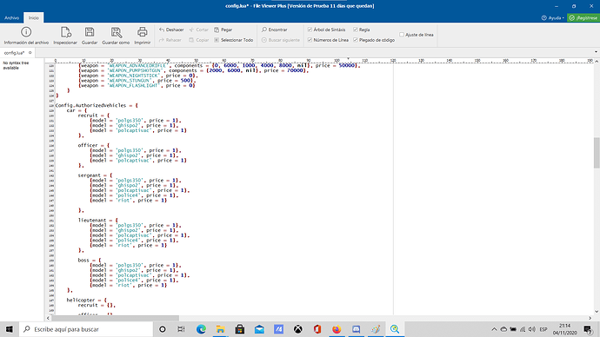Open the document tabs list arrow
The width and height of the screenshot is (600, 337).
coord(596,52)
